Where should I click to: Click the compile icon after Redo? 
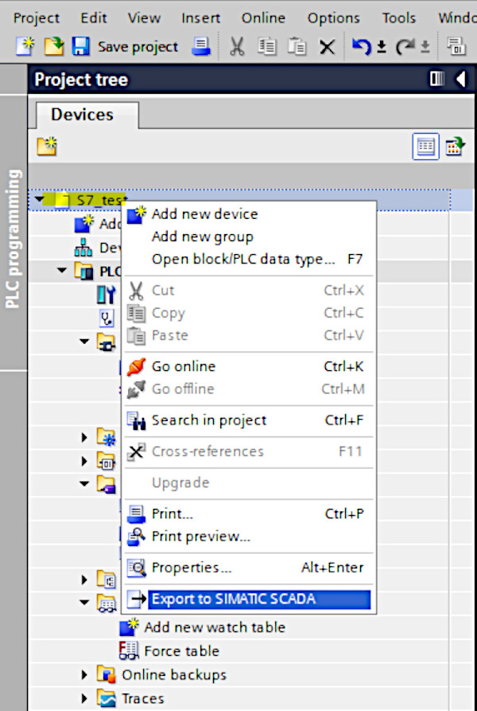456,46
